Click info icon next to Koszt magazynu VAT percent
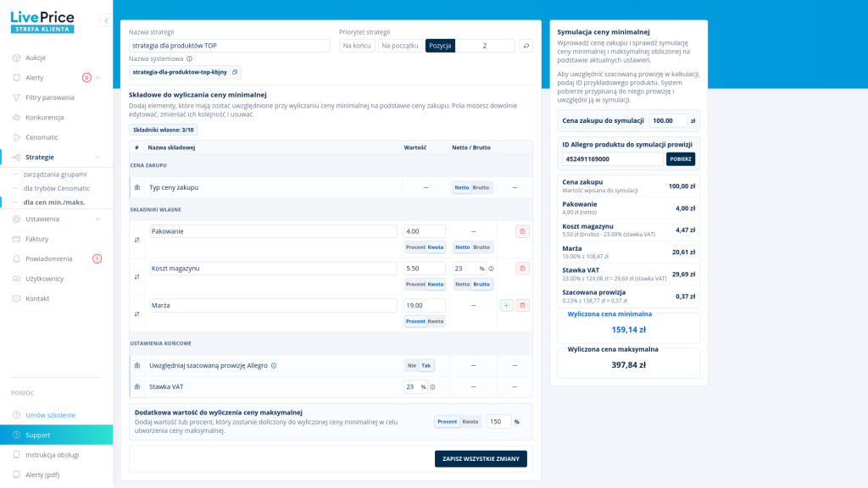This screenshot has height=488, width=868. click(491, 269)
